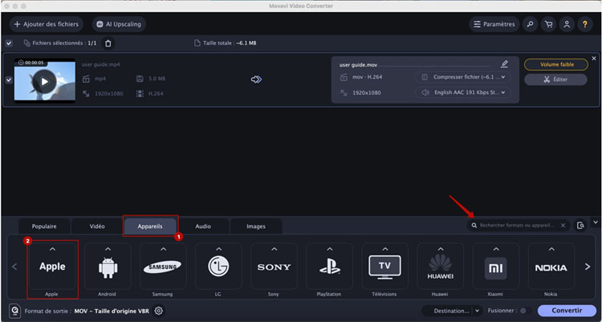Toggle the Fusionner switch
The height and width of the screenshot is (322, 602).
(x=526, y=311)
